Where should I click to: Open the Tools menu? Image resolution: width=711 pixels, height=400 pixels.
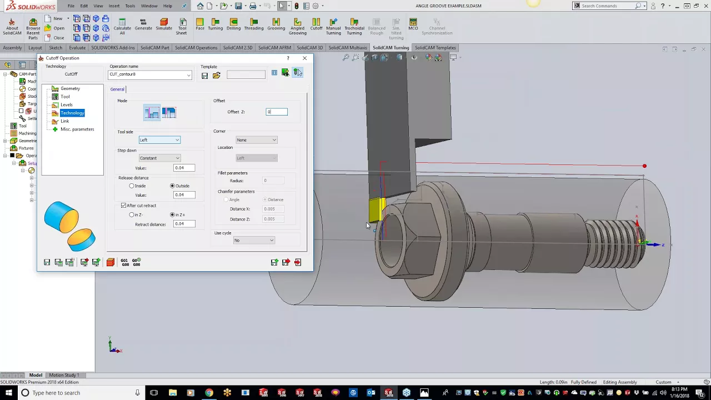[130, 6]
